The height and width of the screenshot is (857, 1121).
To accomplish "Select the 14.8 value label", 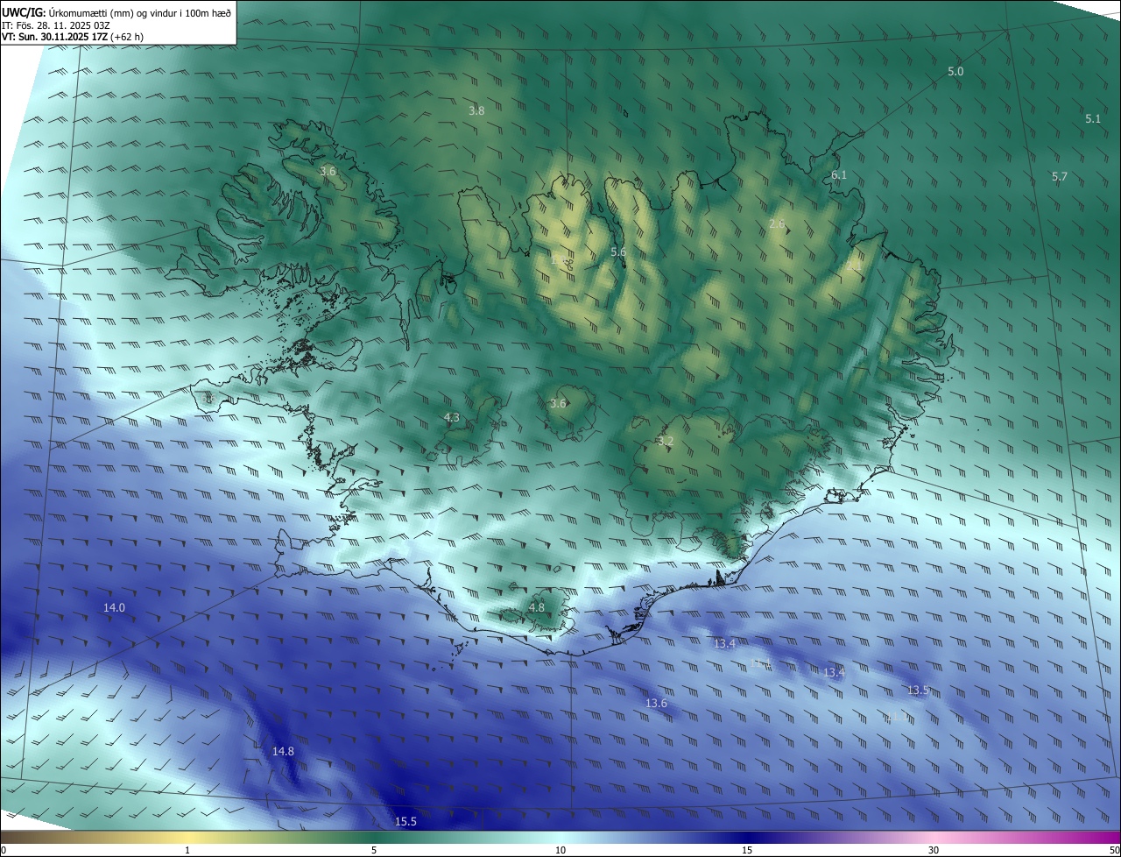I will [x=283, y=751].
